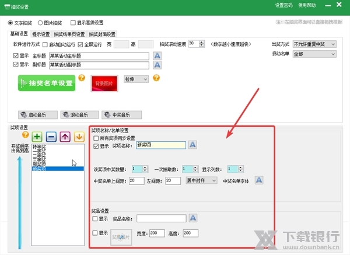The height and width of the screenshot is (255, 350).
Task: Switch to 抽奖封面设置 tab
Action: 102,34
